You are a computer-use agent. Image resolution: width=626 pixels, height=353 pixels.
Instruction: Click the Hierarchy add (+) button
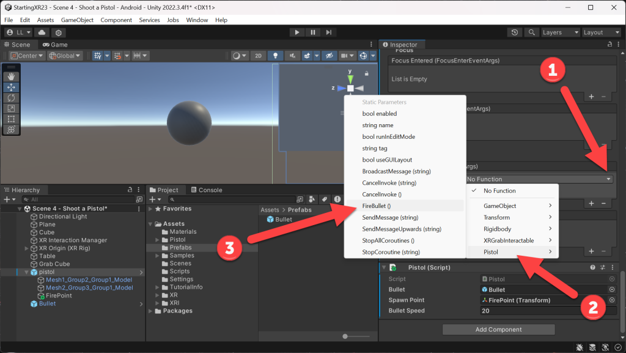tap(9, 199)
